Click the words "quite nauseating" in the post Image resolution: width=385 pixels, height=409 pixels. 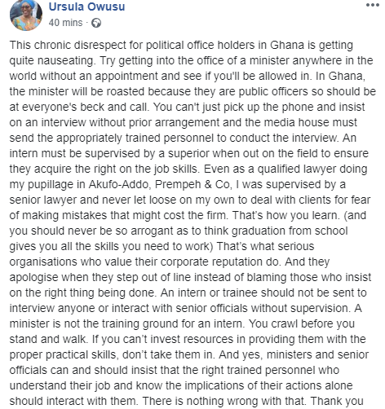coord(52,60)
